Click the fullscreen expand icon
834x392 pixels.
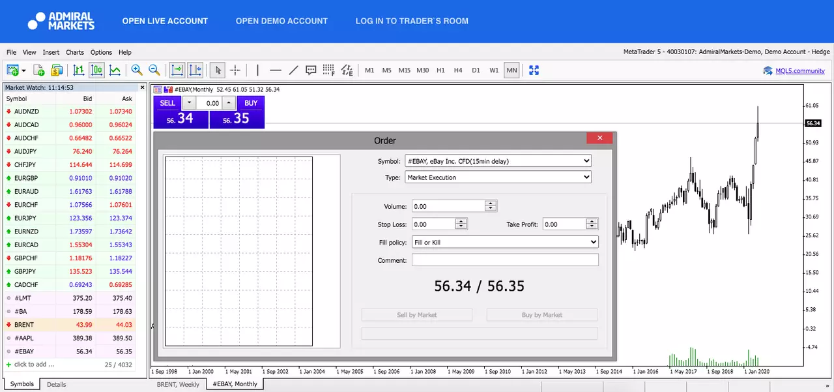(x=534, y=70)
